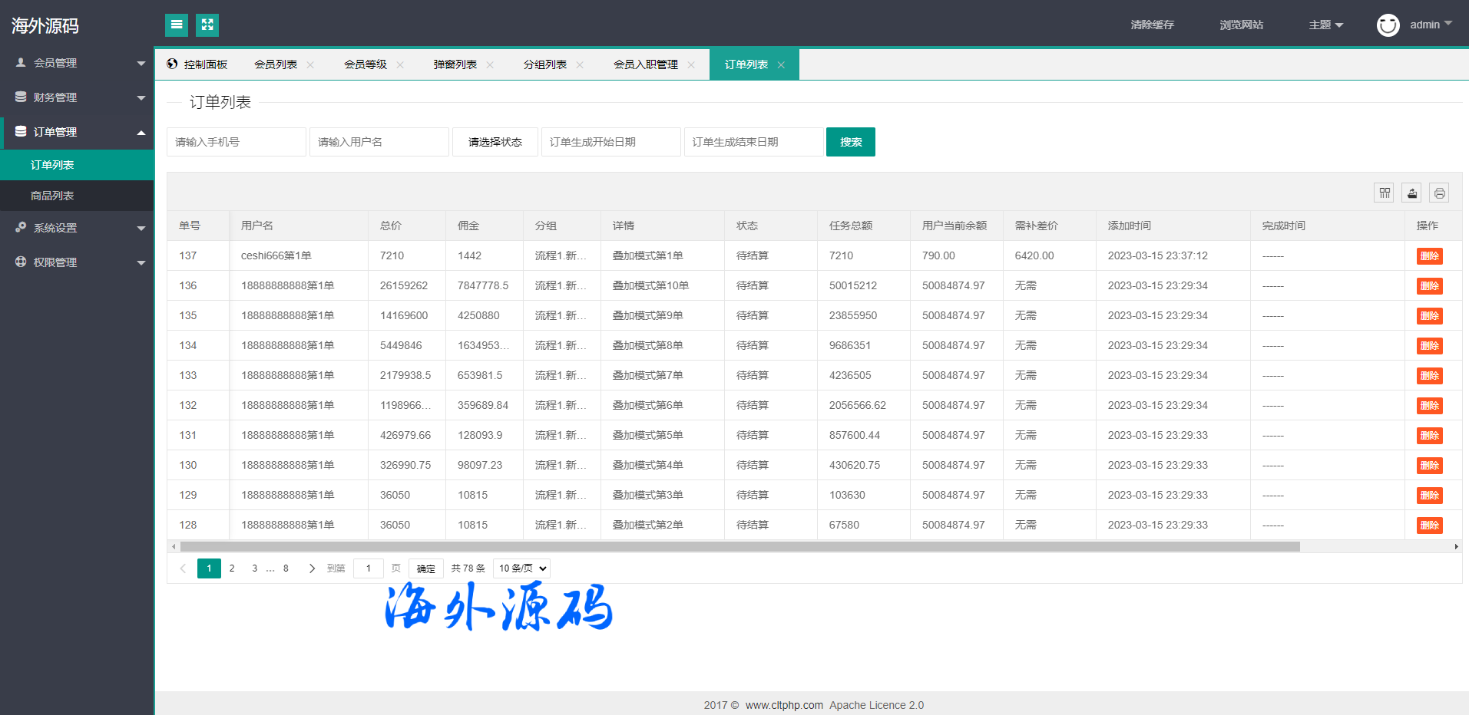Image resolution: width=1469 pixels, height=715 pixels.
Task: Click the export table icon
Action: pos(1411,193)
